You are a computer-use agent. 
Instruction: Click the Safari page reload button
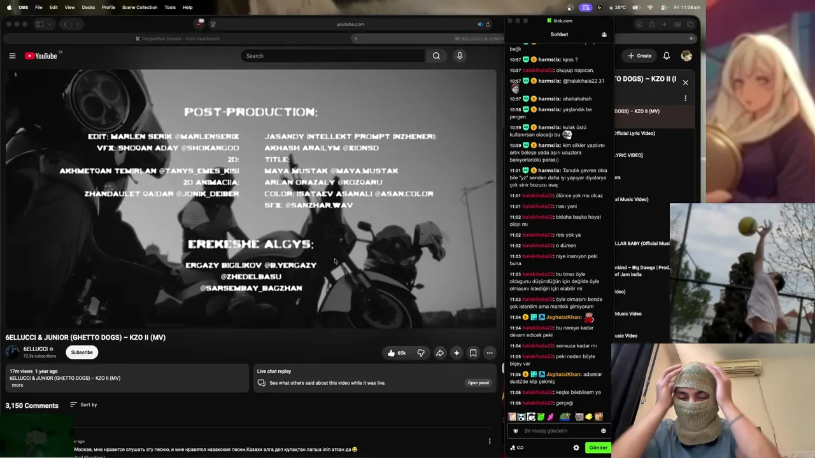tap(488, 24)
